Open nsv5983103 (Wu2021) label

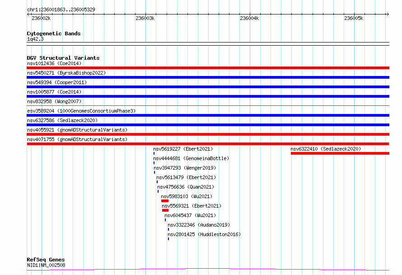[x=187, y=196]
